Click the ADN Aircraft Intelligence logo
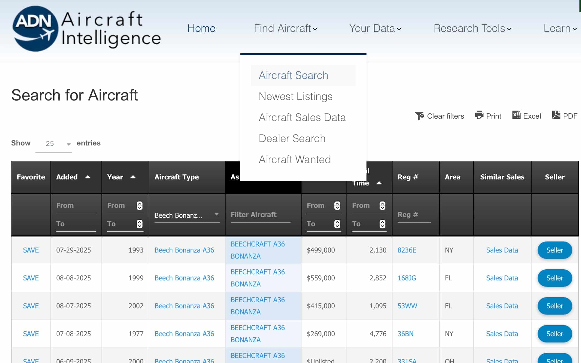Image resolution: width=581 pixels, height=363 pixels. pos(87,28)
